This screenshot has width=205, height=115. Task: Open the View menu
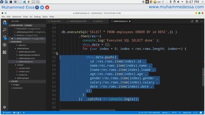(25, 17)
